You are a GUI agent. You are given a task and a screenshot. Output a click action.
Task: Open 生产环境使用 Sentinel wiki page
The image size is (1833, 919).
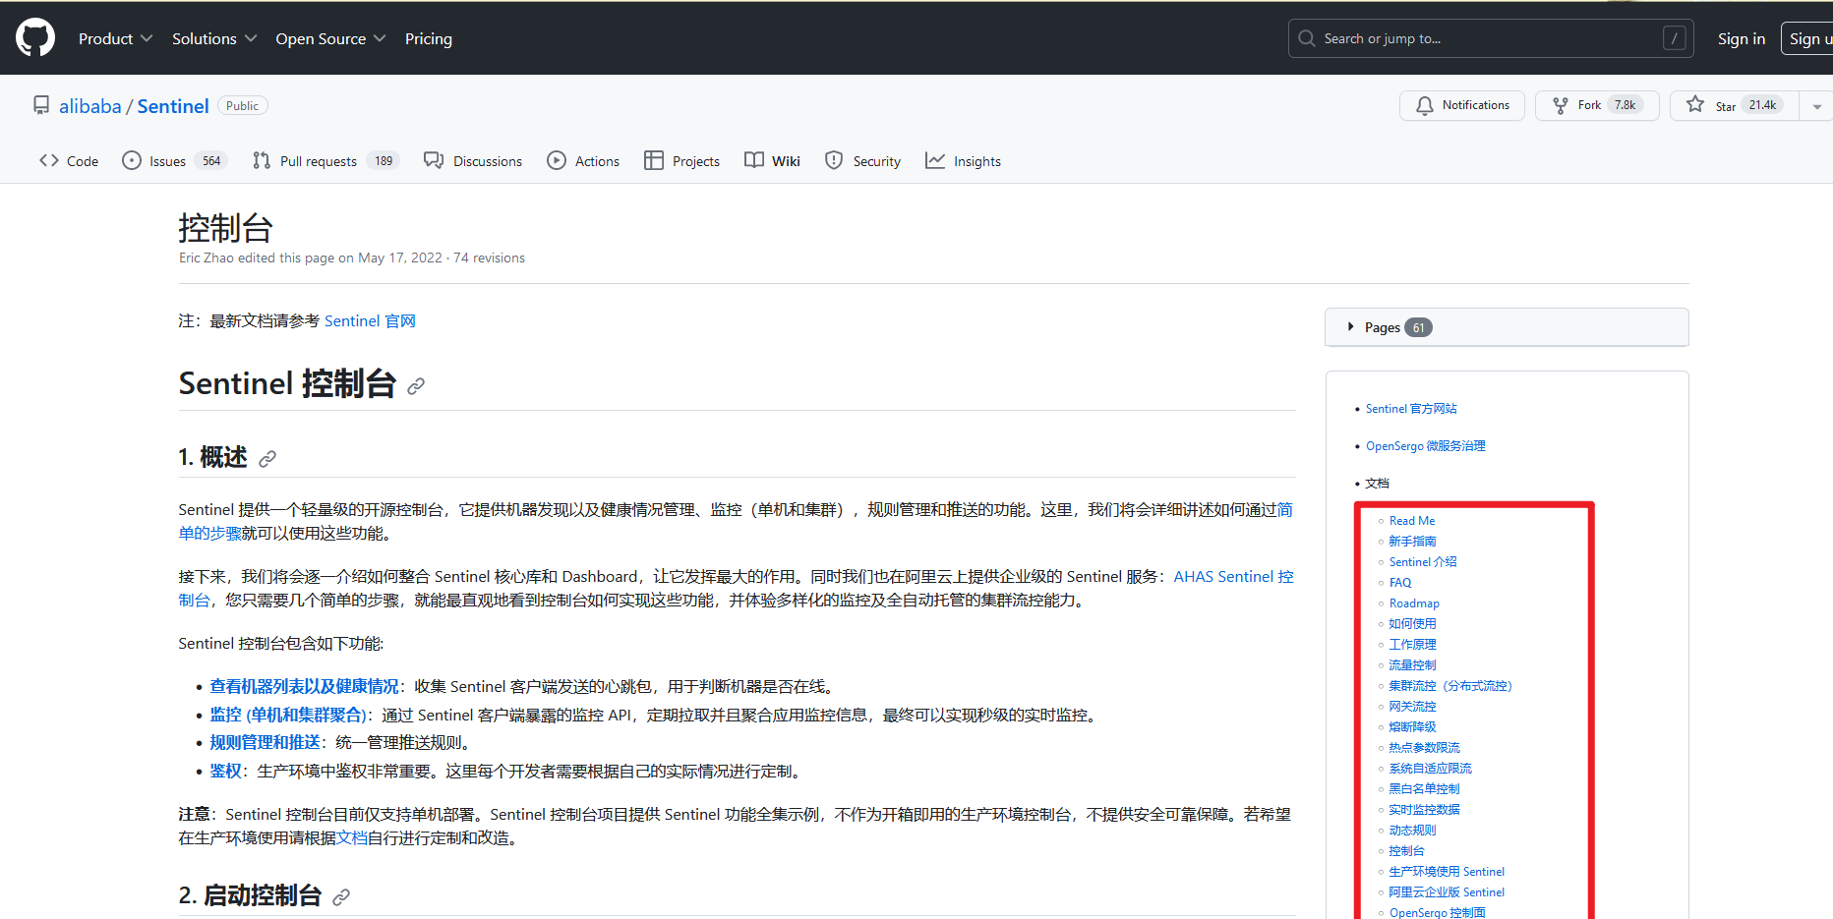(x=1447, y=872)
